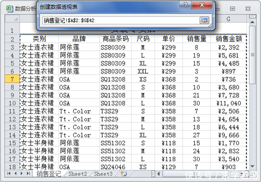Click the cell with ¥5,681
261x182 pixels.
click(x=229, y=55)
